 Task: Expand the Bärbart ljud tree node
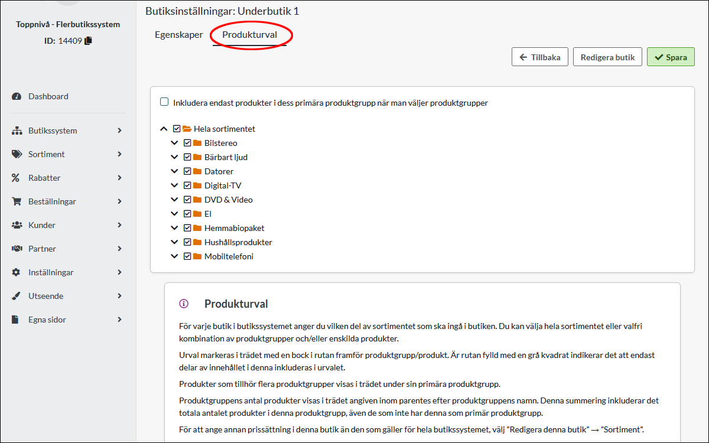174,157
